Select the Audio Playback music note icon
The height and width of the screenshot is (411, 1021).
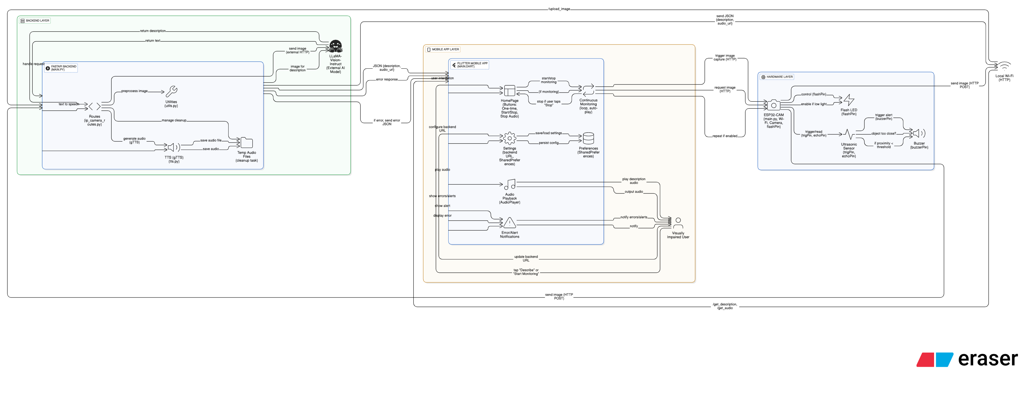pos(509,185)
